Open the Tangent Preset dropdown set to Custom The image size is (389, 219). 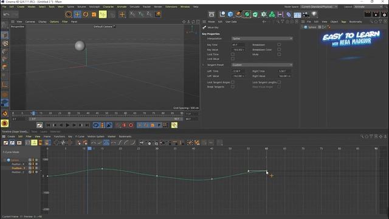(262, 65)
